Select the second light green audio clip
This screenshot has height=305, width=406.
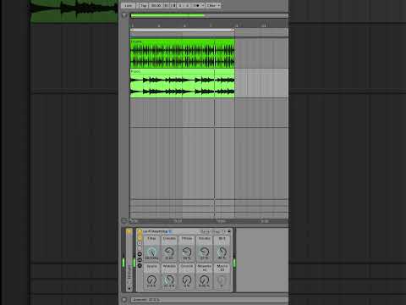pos(182,83)
